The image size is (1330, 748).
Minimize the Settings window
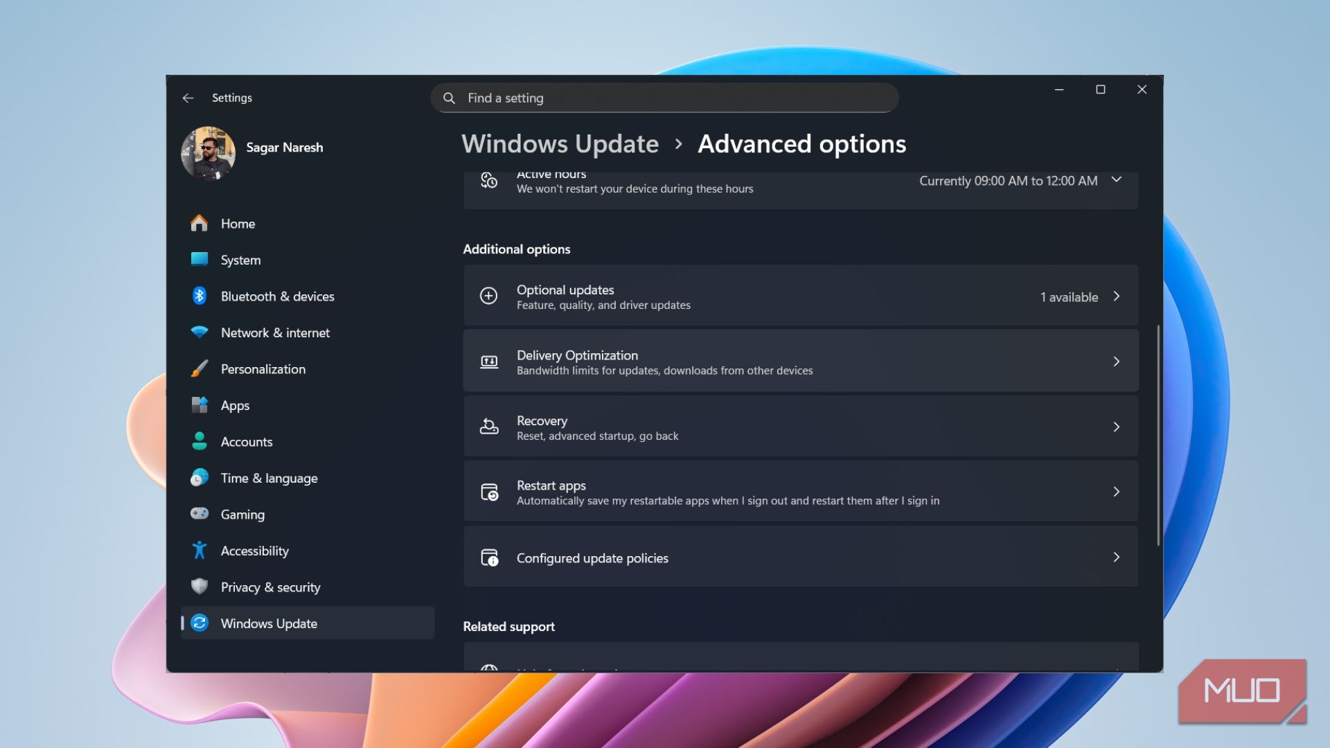point(1058,89)
